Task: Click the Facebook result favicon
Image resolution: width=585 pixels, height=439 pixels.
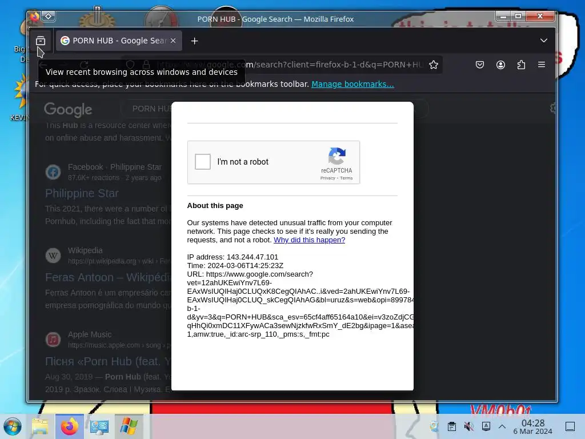Action: 53,172
